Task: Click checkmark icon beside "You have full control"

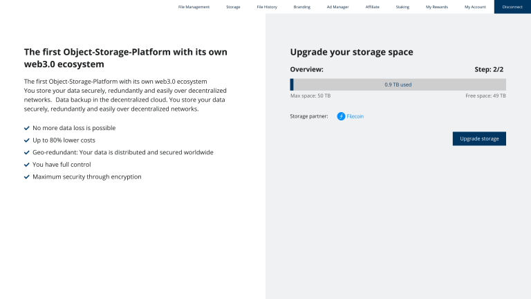Action: pos(27,165)
